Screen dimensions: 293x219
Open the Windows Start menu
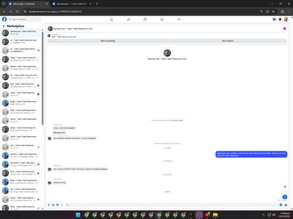pos(78,215)
